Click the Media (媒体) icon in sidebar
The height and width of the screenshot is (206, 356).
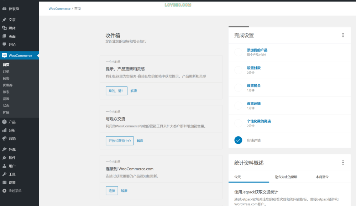[4, 28]
